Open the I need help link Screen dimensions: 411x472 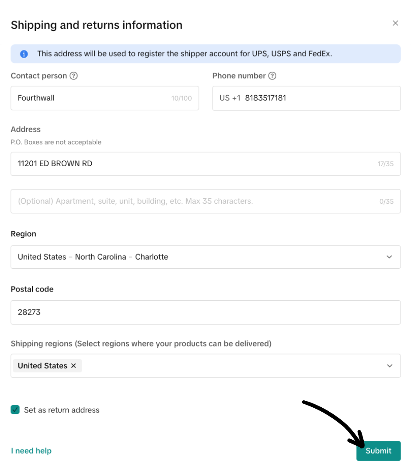[x=31, y=451]
